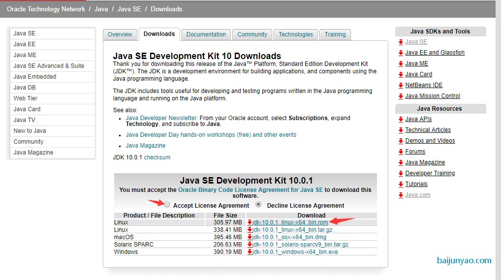Screen dimensions: 501x280
Task: Click the red arrow icon beside Java APIs
Action: point(401,119)
